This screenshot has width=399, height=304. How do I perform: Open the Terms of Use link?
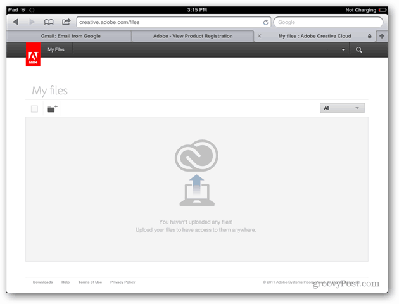(90, 282)
